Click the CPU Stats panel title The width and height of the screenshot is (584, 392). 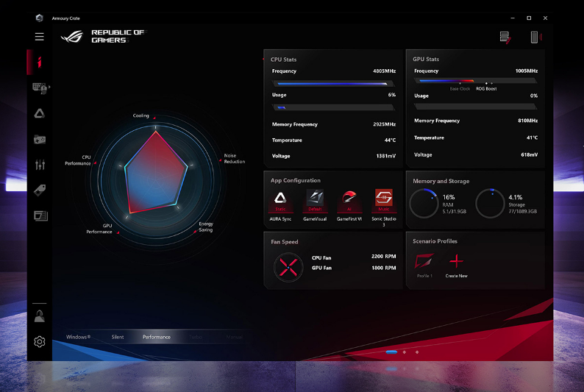tap(283, 60)
